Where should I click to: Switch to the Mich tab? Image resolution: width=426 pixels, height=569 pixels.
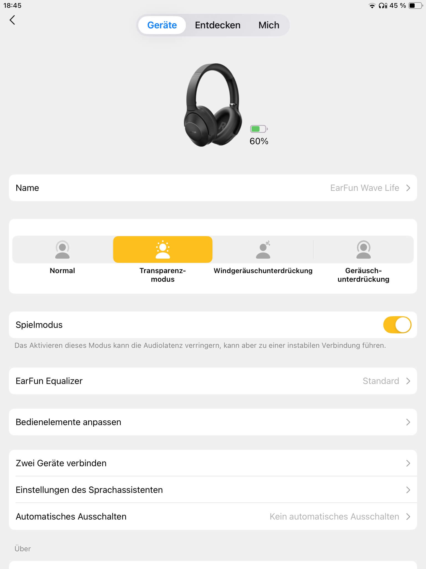269,25
